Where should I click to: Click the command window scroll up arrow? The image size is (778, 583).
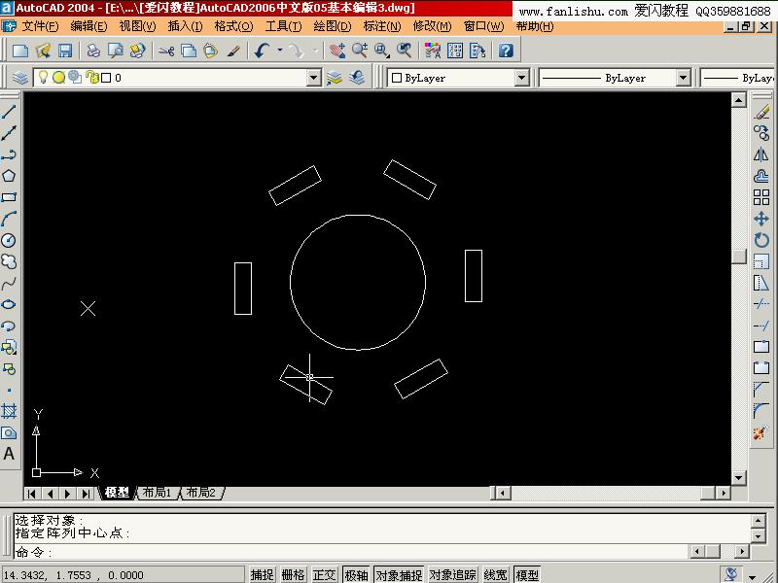[758, 521]
